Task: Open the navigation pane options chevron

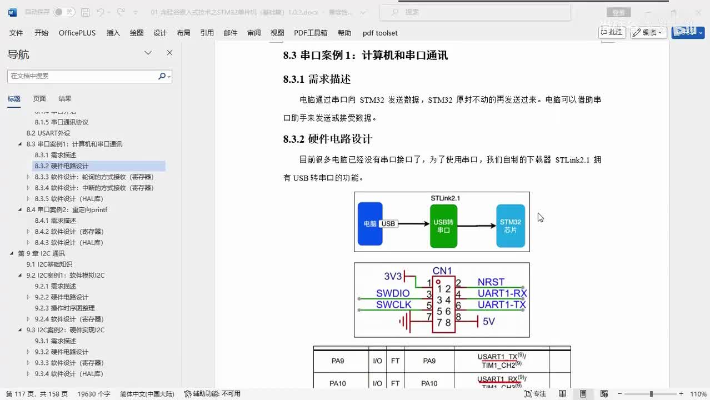Action: (148, 53)
